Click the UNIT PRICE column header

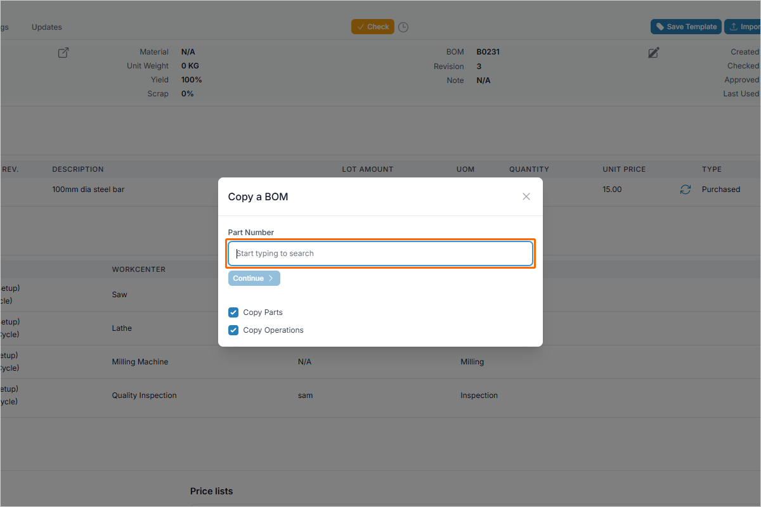[624, 169]
